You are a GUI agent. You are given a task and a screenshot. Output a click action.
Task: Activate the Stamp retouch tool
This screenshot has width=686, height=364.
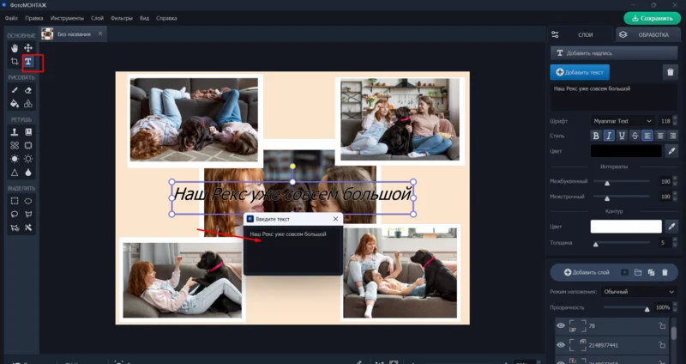point(15,131)
